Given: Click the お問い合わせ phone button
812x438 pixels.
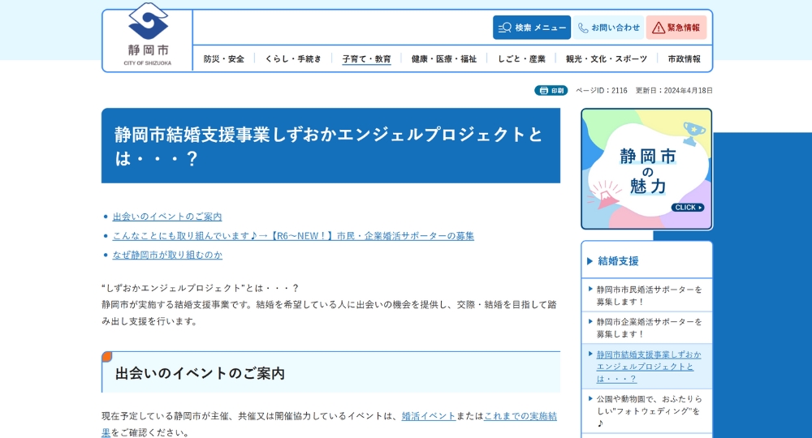Looking at the screenshot, I should 608,28.
